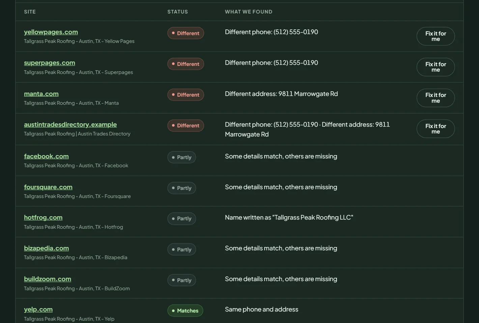479x323 pixels.
Task: Click the Matches badge for yelp.com
Action: click(x=185, y=310)
